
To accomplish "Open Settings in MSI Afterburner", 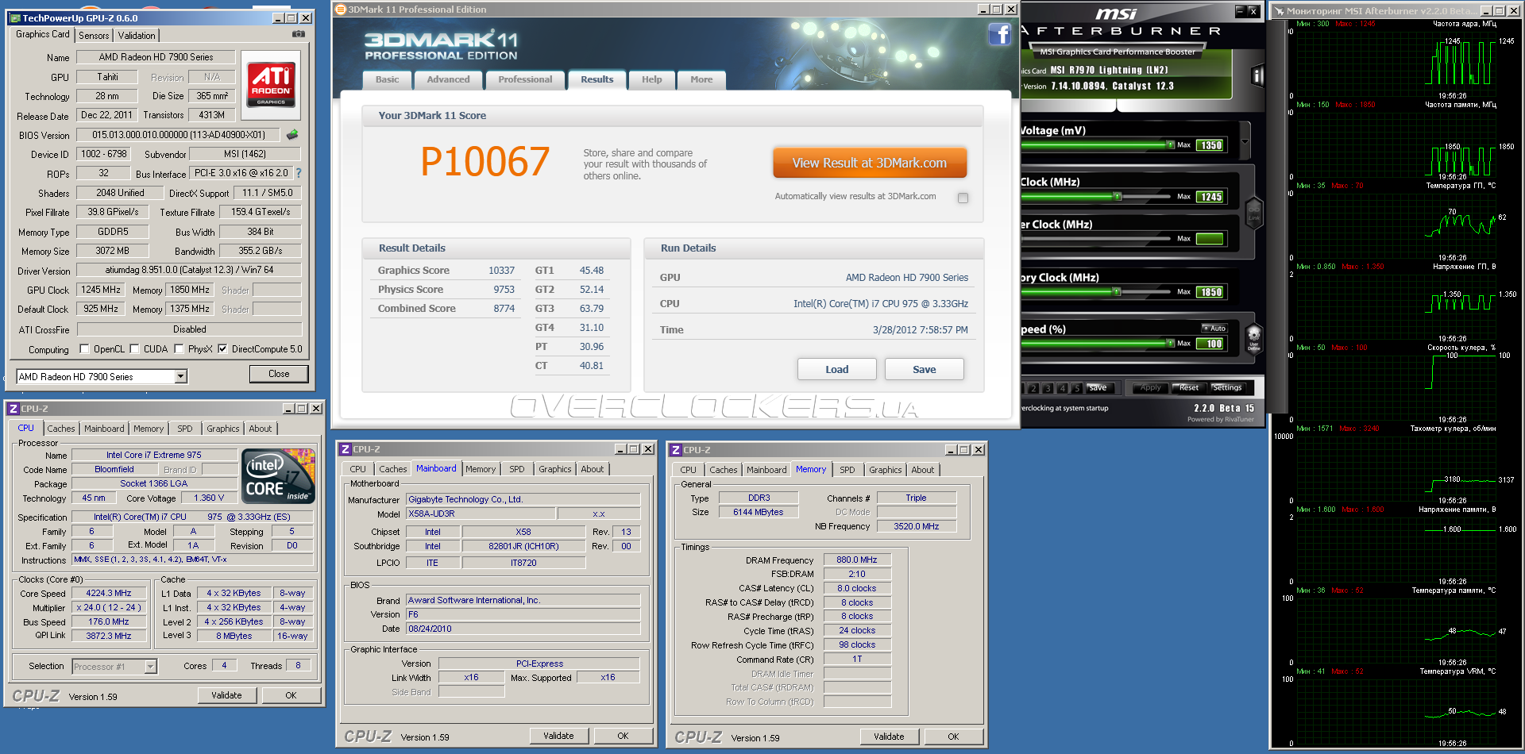I will [x=1227, y=388].
